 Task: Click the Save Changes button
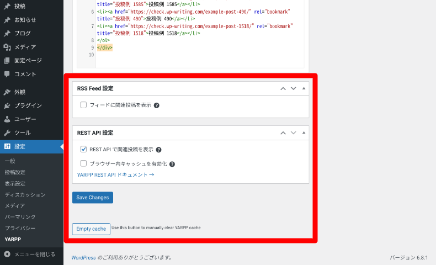(x=93, y=198)
